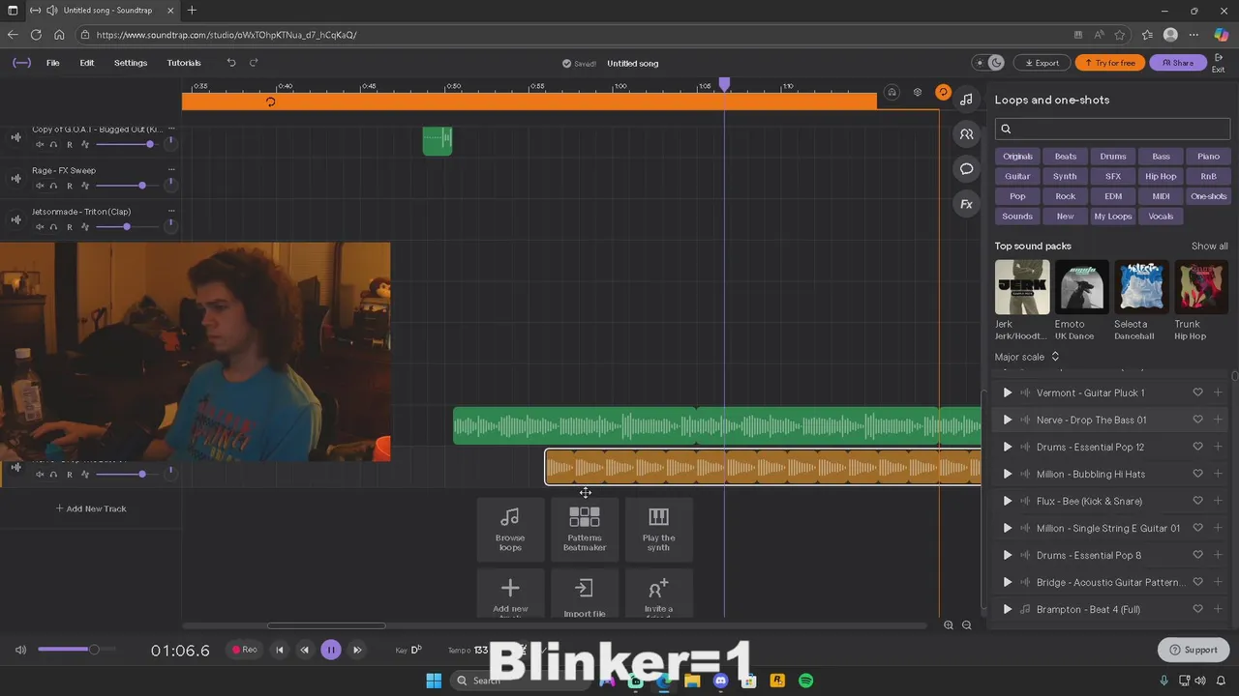
Task: Click the Jetsonmade - Triton (Clap) waveform icon
Action: click(15, 219)
